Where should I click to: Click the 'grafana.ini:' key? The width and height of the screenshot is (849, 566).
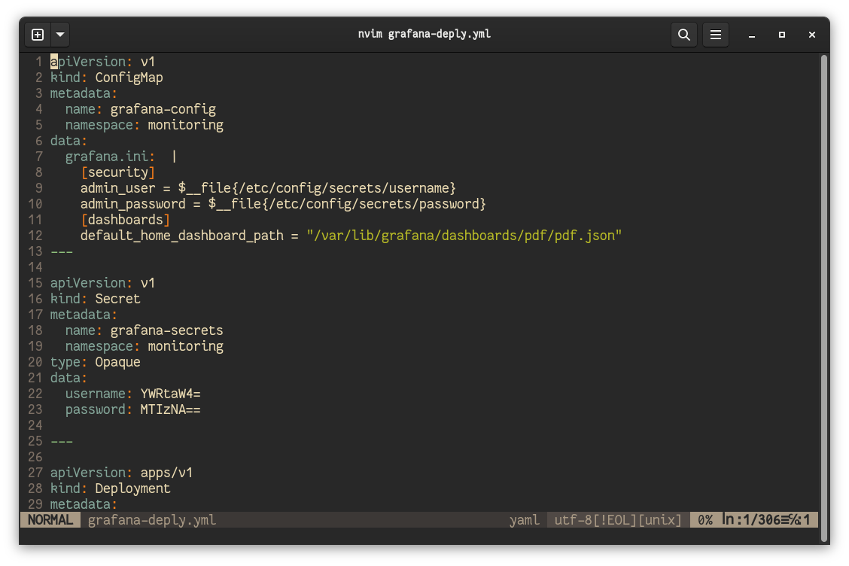point(110,157)
